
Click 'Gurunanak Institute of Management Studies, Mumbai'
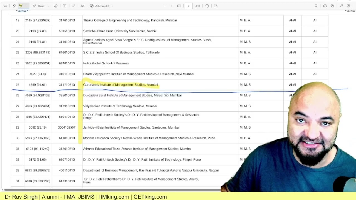120,85
